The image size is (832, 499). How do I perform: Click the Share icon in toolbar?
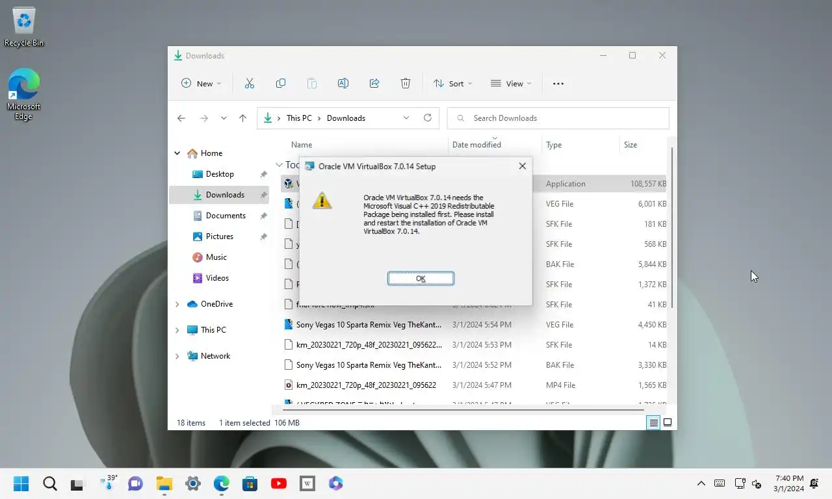pyautogui.click(x=374, y=83)
